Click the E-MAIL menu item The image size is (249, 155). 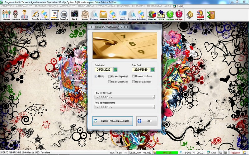coord(178,7)
